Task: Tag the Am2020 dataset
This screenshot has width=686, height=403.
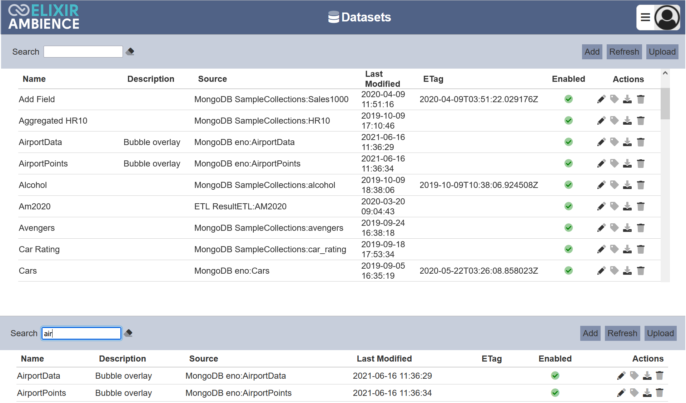Action: 614,207
